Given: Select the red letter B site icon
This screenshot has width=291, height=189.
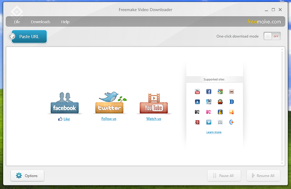Looking at the screenshot, I should 197,122.
